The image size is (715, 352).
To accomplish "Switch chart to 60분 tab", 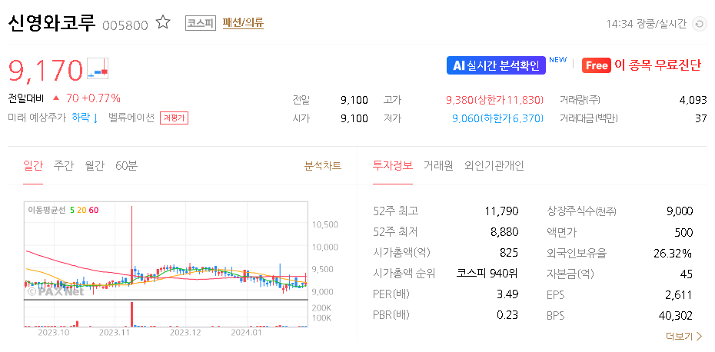I will pos(126,165).
